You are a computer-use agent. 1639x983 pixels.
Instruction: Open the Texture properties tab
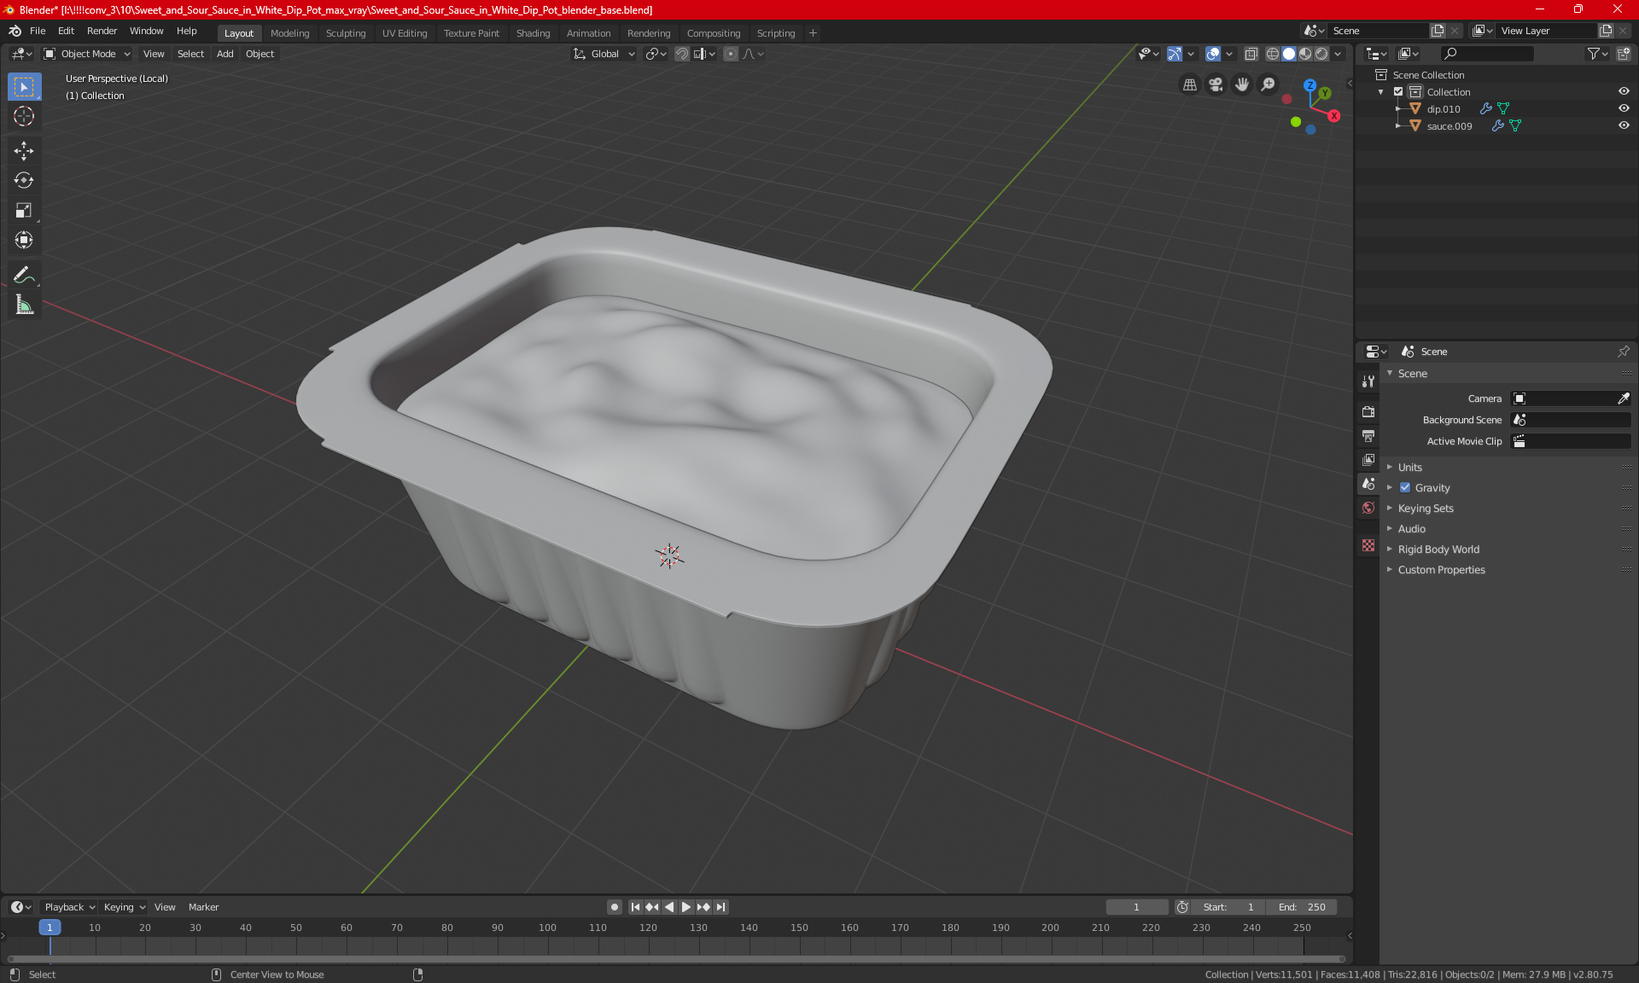click(x=1368, y=545)
